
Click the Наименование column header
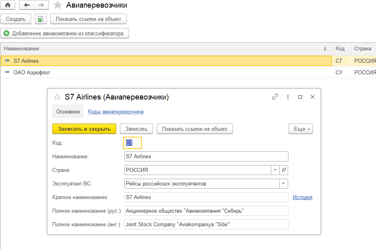[x=166, y=48]
